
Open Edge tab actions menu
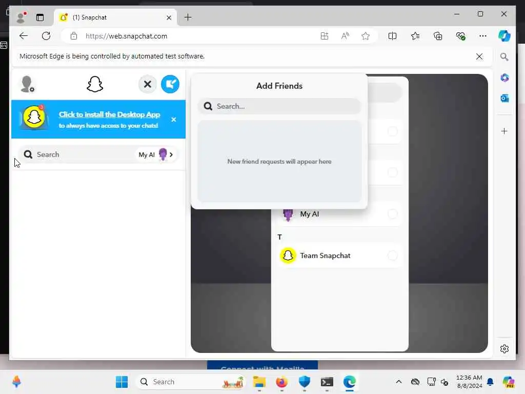click(40, 17)
